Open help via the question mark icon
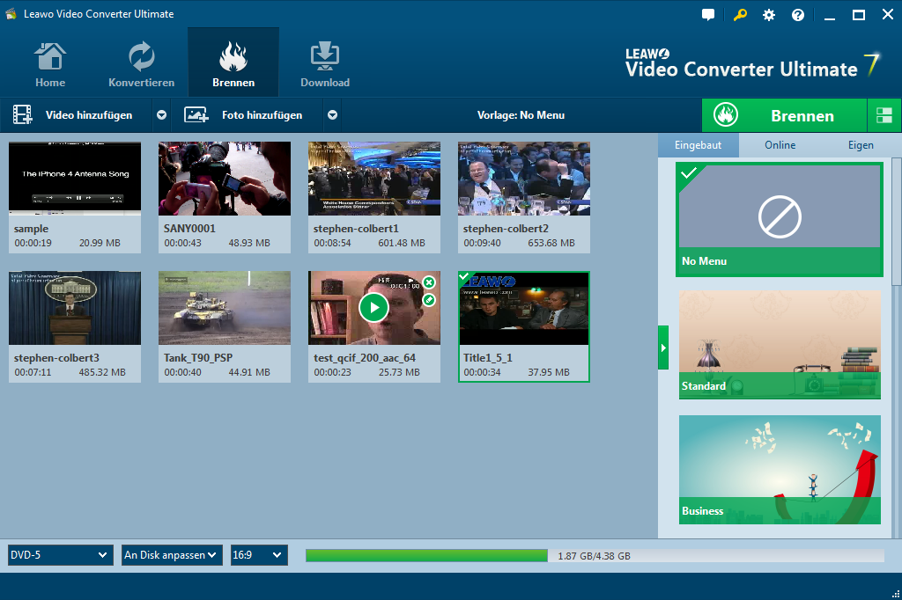The height and width of the screenshot is (600, 902). click(x=798, y=15)
